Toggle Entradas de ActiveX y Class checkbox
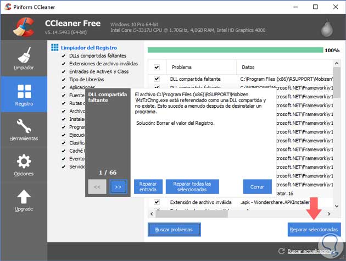346x261 pixels. tap(64, 72)
